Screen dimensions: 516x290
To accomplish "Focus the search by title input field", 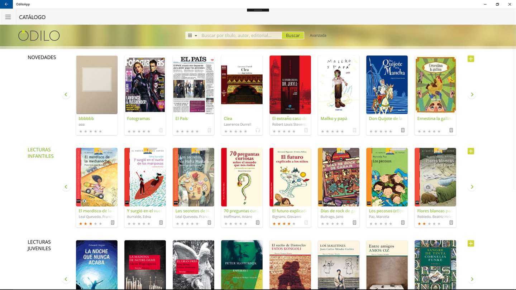I will (240, 35).
